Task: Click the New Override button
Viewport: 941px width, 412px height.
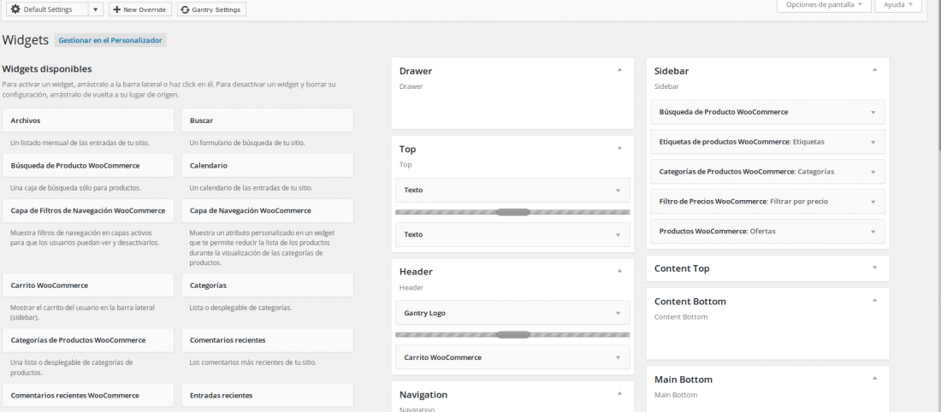Action: [139, 9]
